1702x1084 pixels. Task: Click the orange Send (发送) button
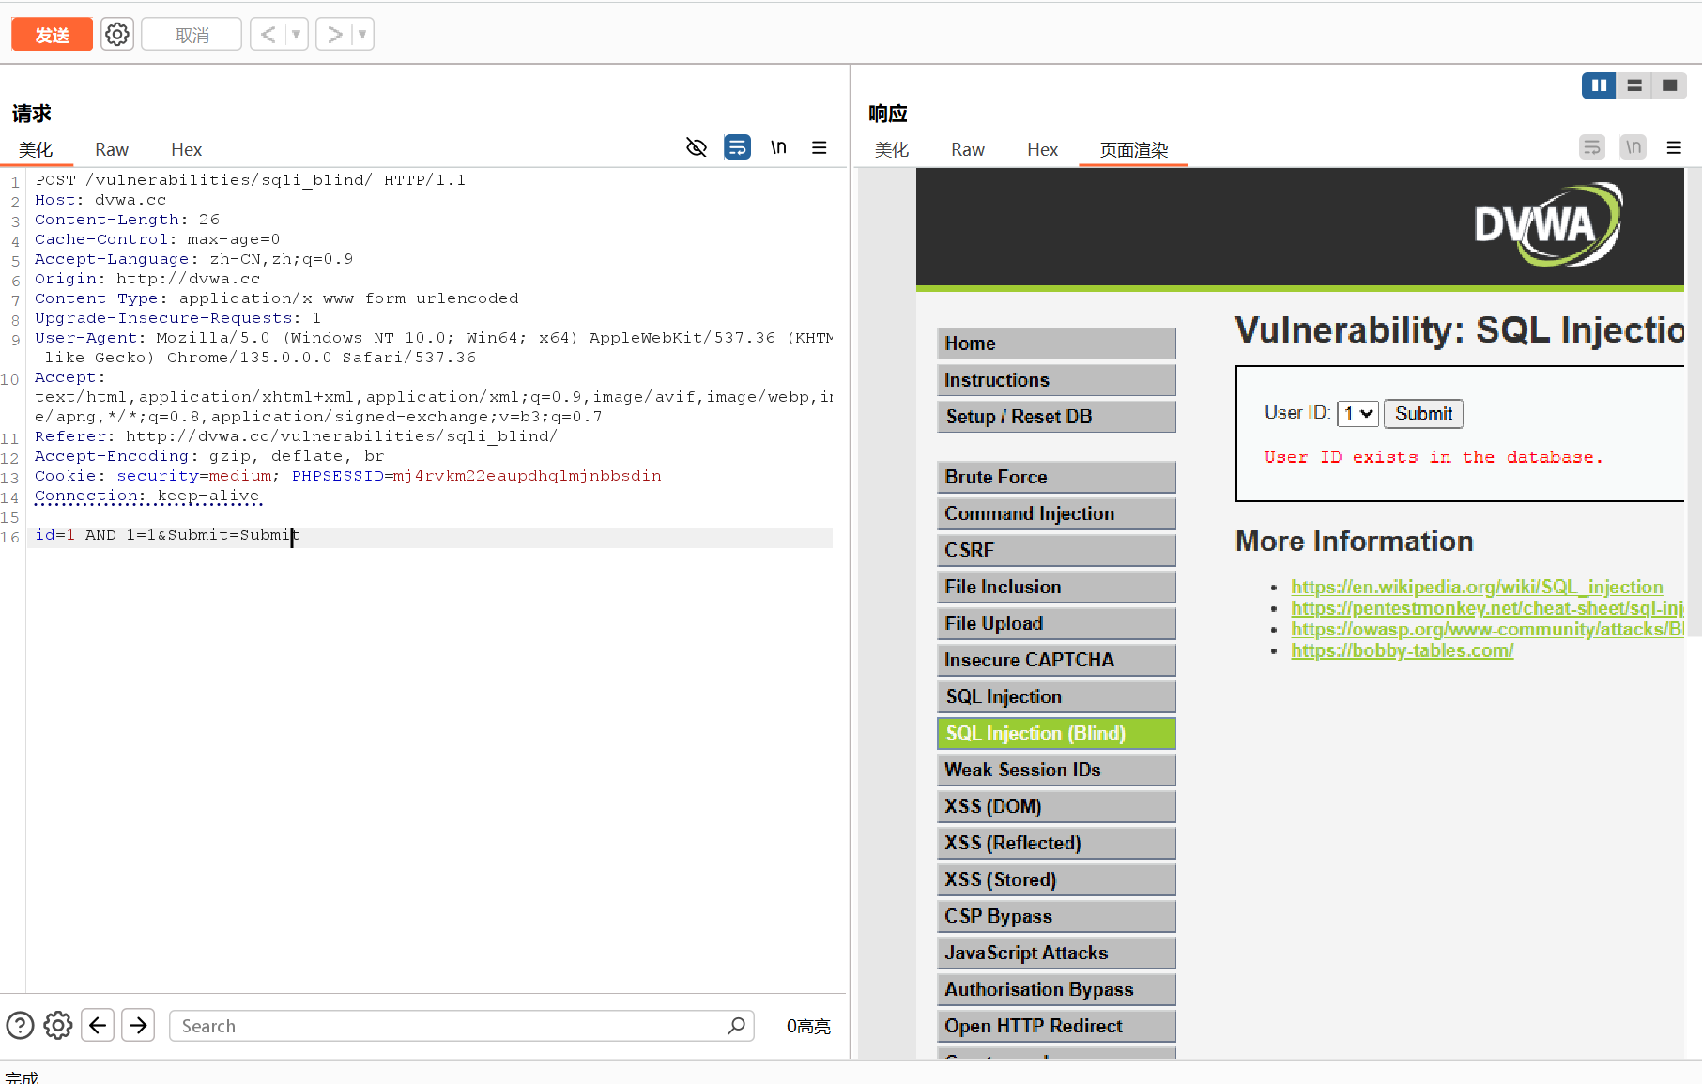[x=52, y=35]
